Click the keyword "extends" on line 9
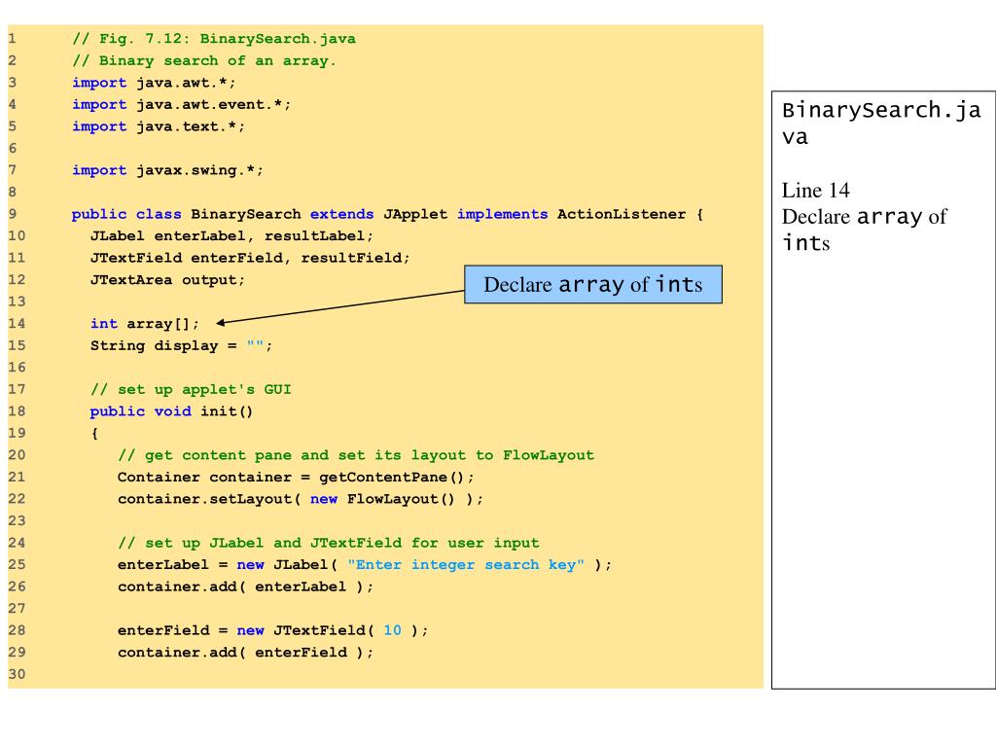The image size is (996, 747). click(x=341, y=214)
